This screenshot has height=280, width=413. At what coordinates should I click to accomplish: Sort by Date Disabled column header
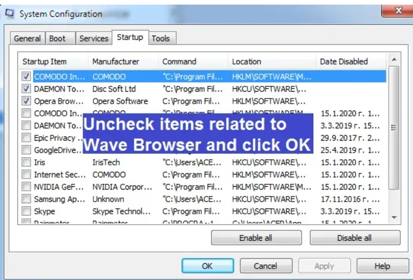351,62
